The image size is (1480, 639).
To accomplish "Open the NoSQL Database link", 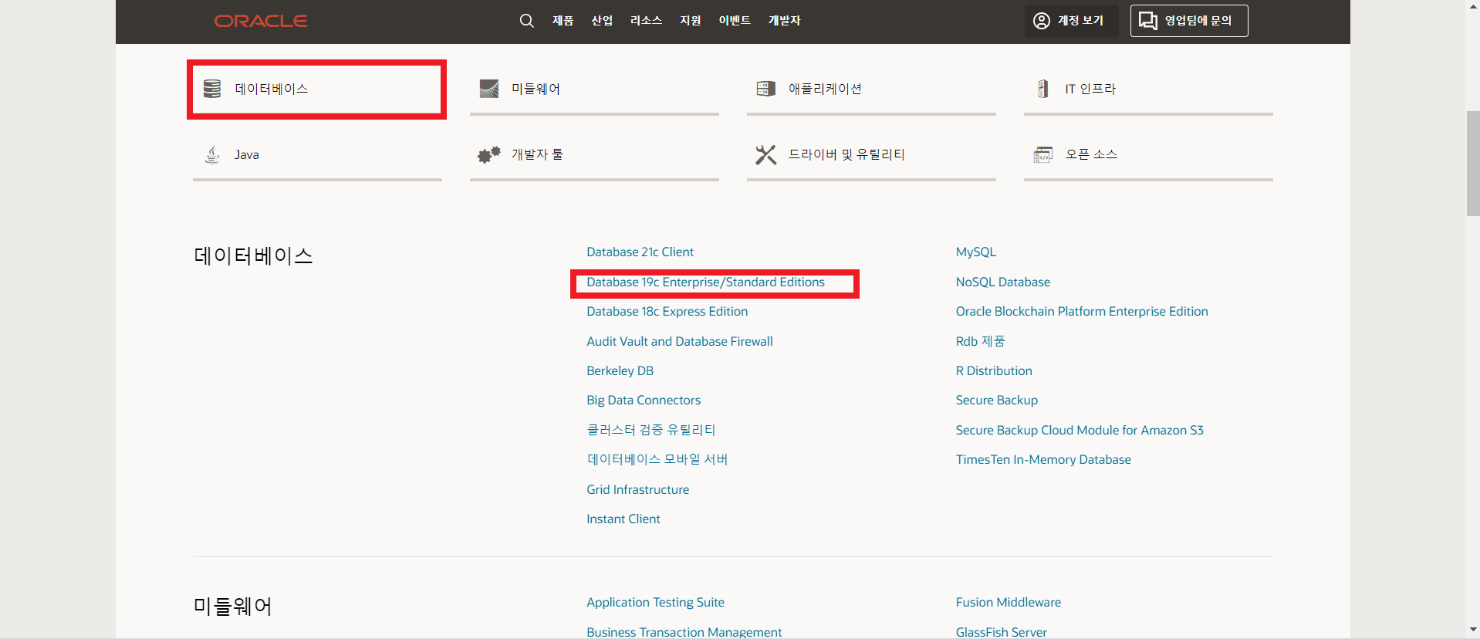I will (x=1002, y=282).
